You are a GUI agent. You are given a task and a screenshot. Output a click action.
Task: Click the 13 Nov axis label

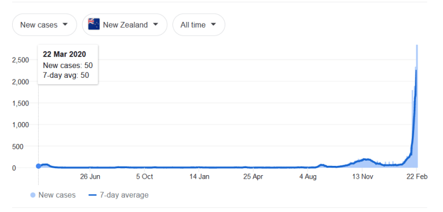(x=363, y=177)
